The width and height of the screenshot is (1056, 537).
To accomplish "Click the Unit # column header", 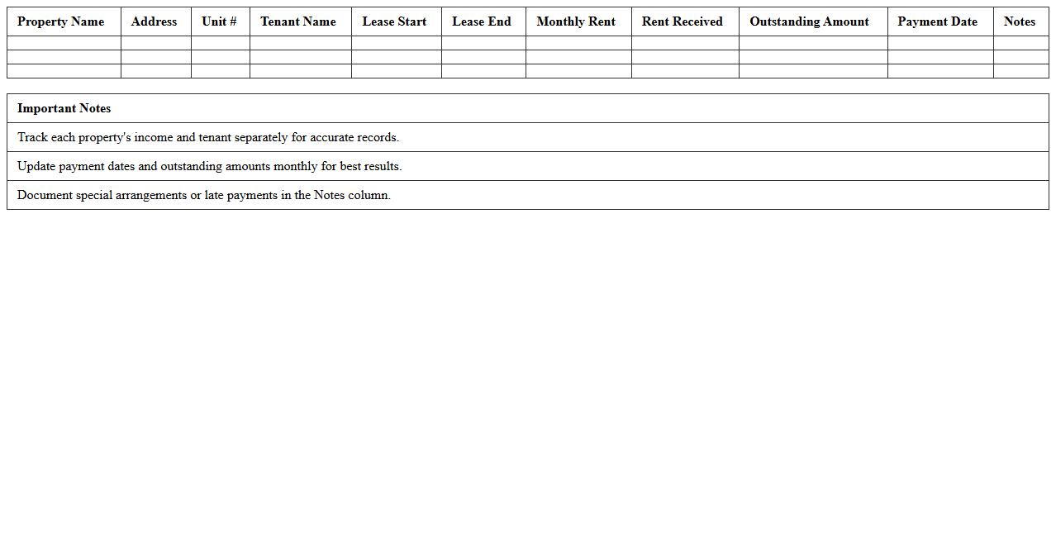I will (x=219, y=21).
